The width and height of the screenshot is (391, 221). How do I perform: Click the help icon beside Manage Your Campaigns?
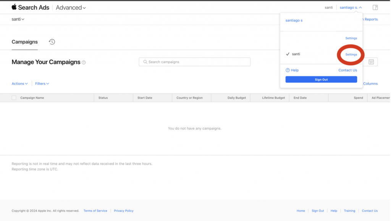click(x=84, y=62)
